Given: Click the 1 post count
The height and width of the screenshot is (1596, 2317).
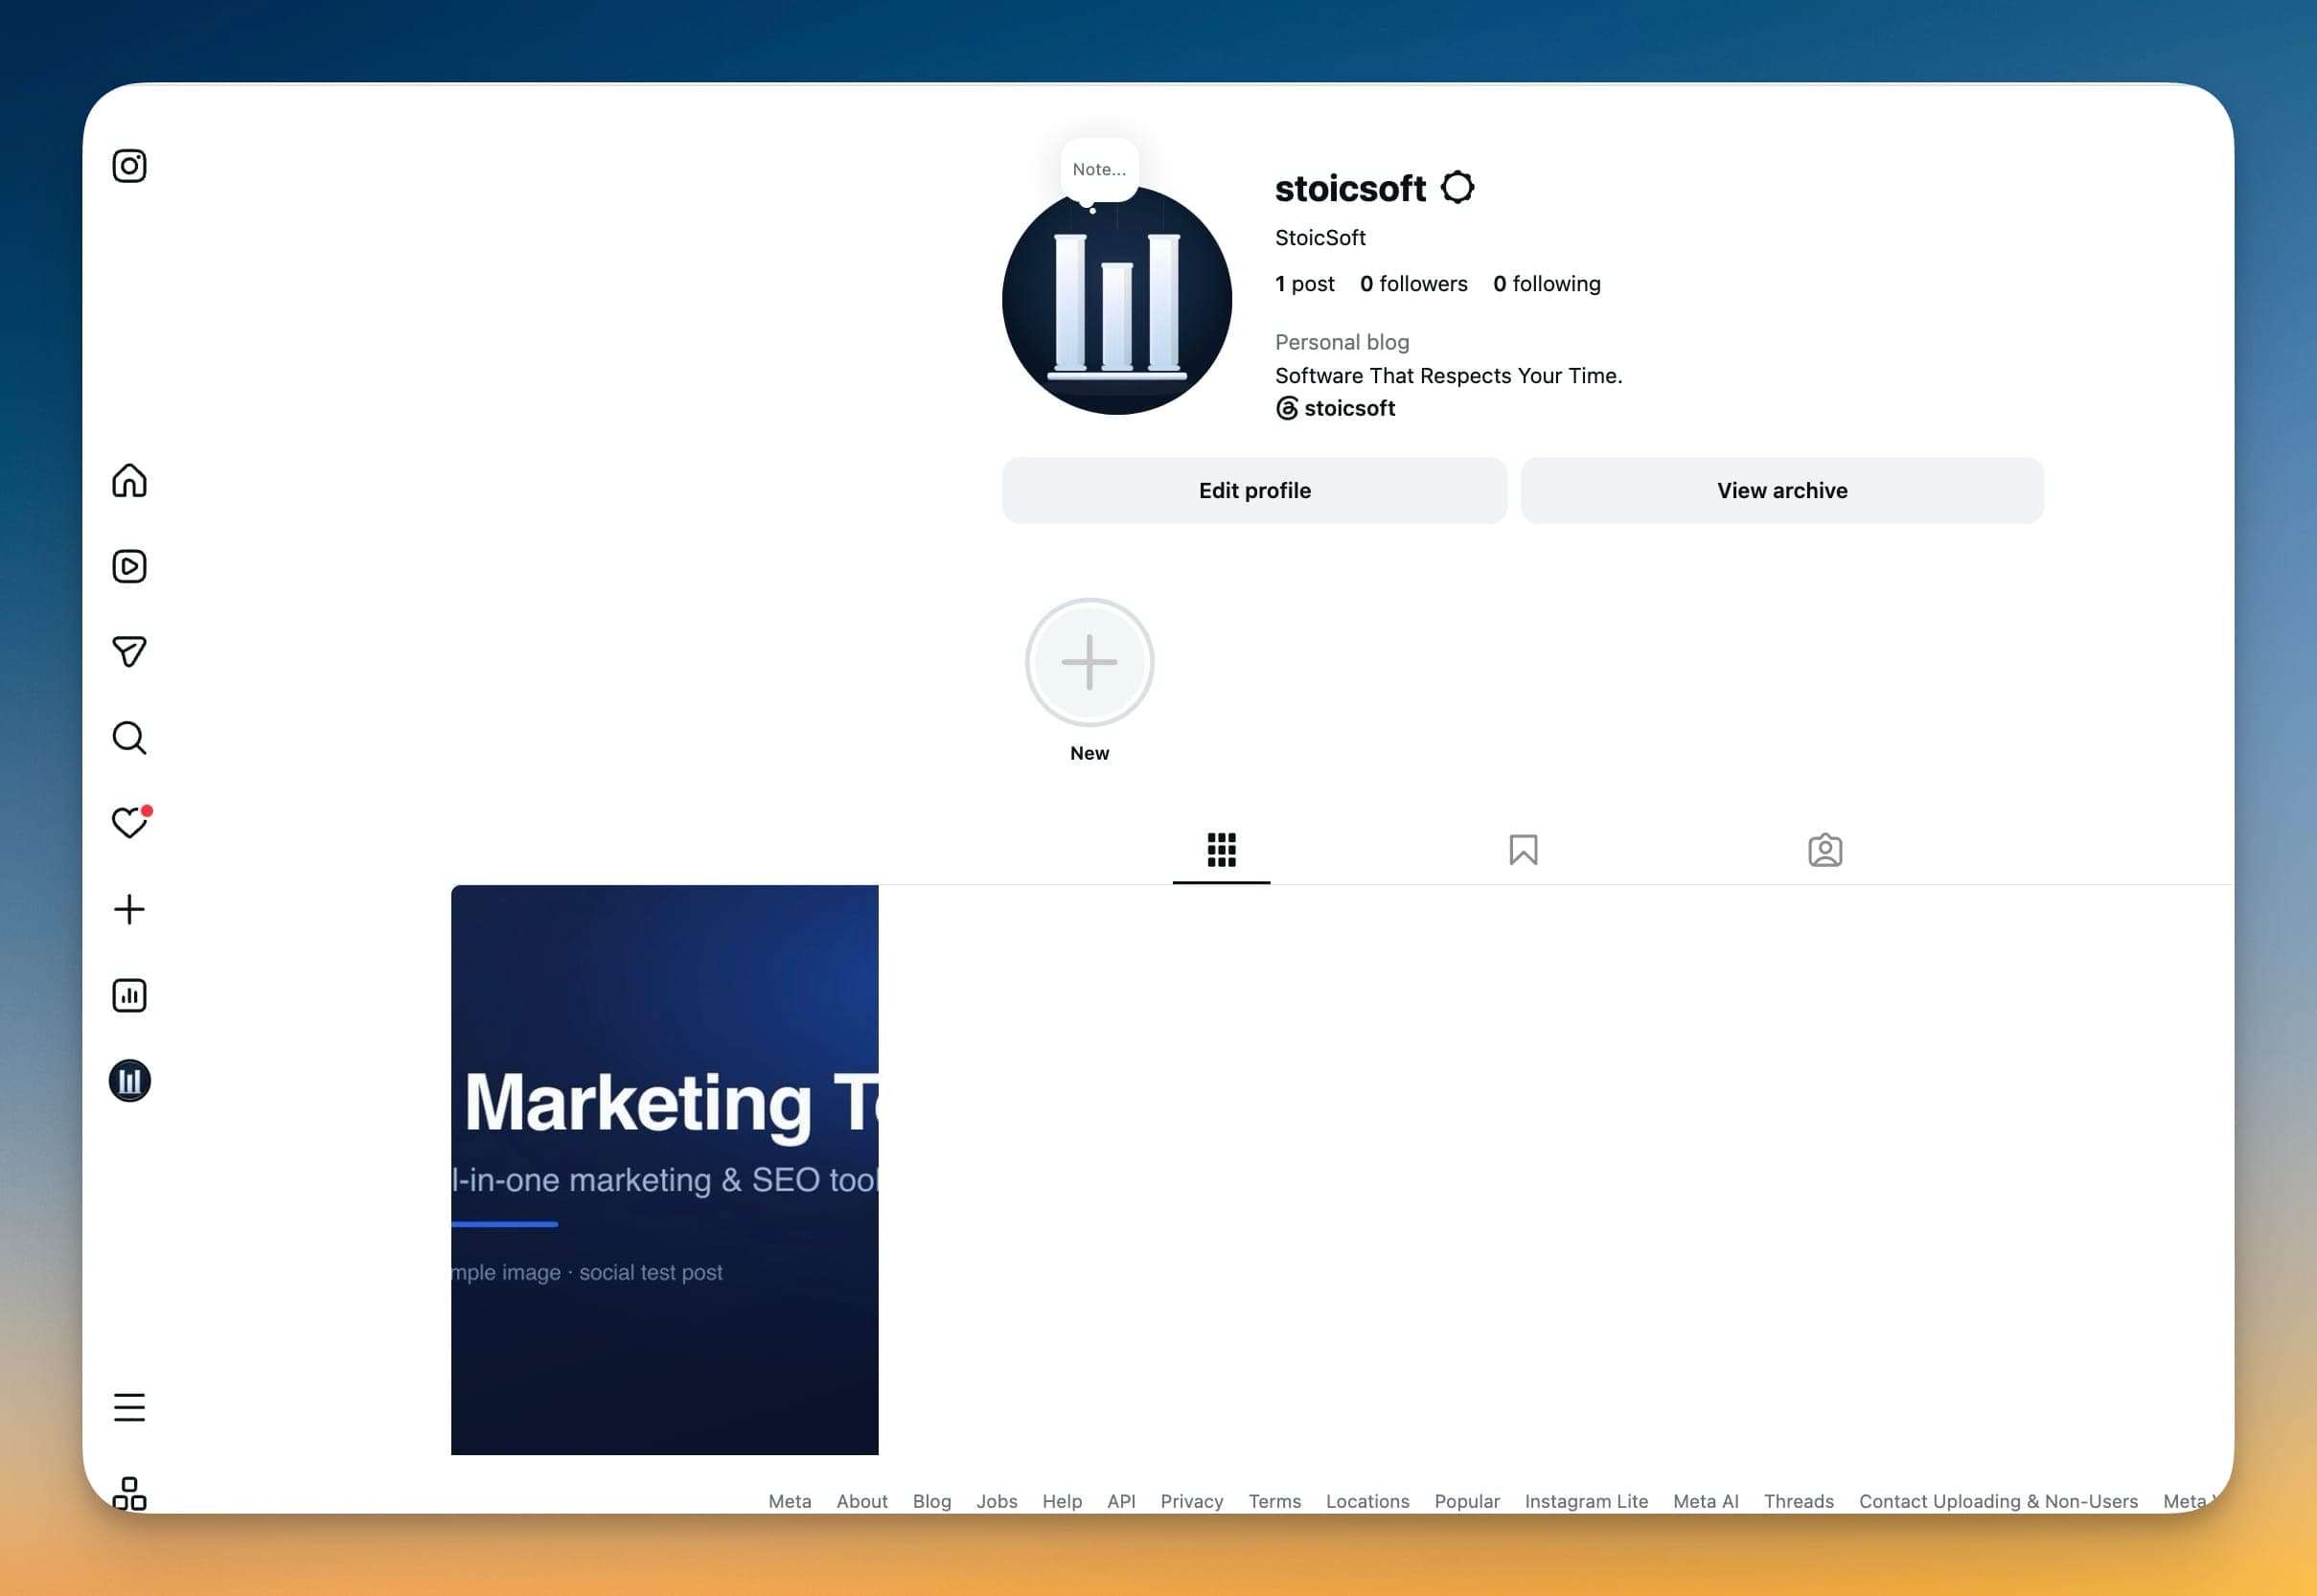Looking at the screenshot, I should [x=1304, y=284].
